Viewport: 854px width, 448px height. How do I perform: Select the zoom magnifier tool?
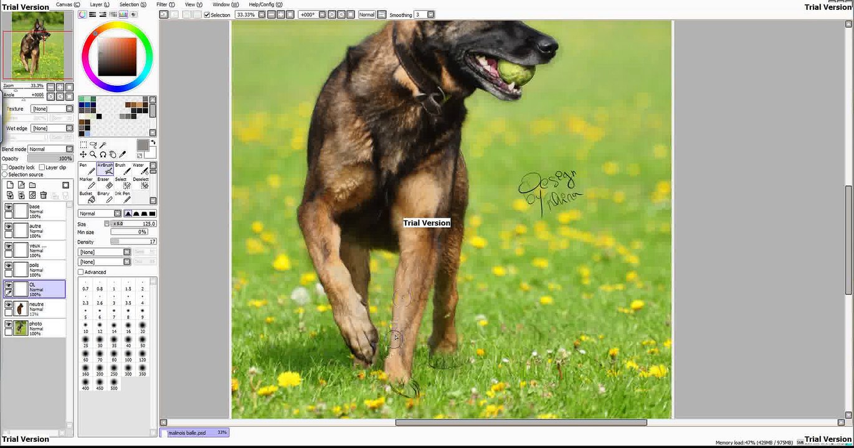click(93, 154)
